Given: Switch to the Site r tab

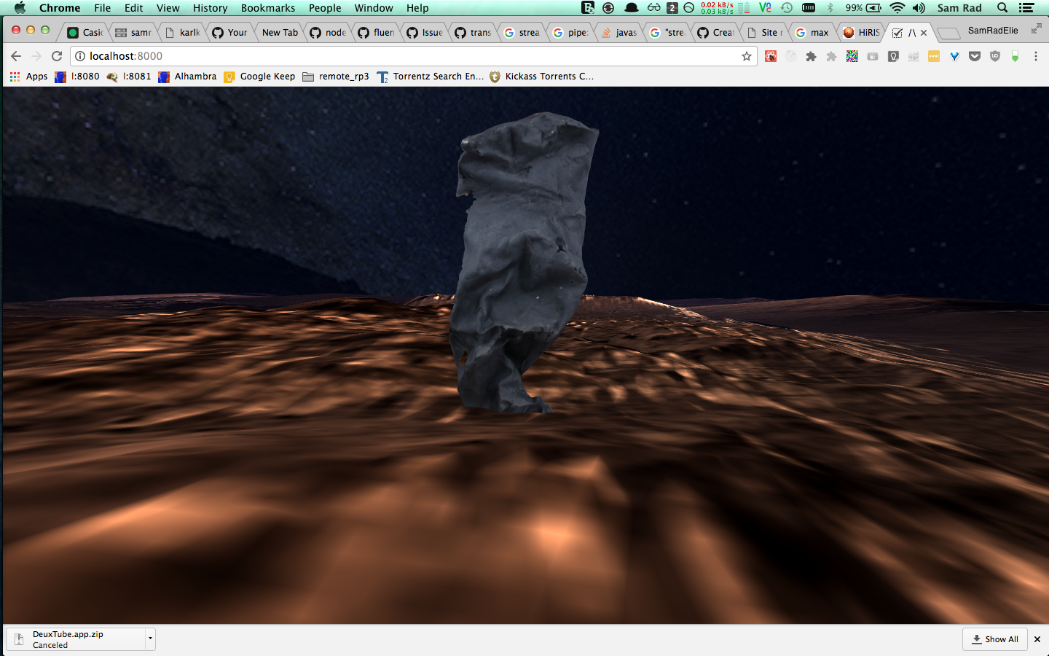Looking at the screenshot, I should [x=765, y=33].
